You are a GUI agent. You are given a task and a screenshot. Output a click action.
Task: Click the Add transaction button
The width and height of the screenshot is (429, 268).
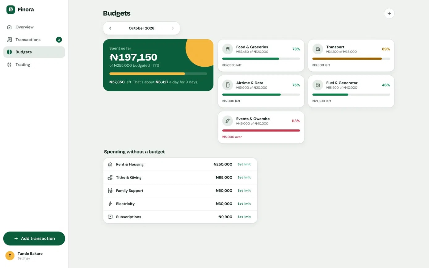pos(34,238)
